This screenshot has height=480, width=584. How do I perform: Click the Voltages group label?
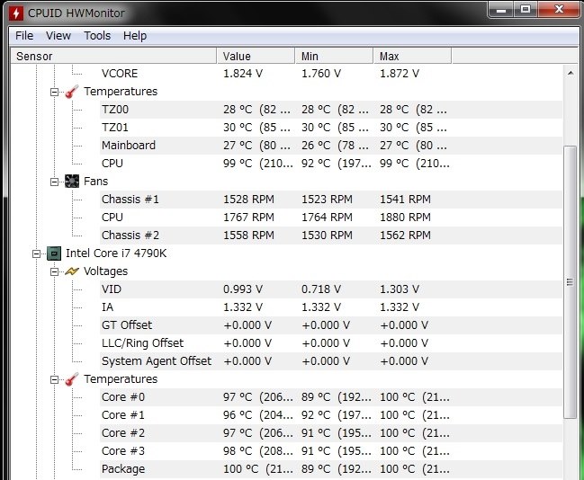(106, 271)
